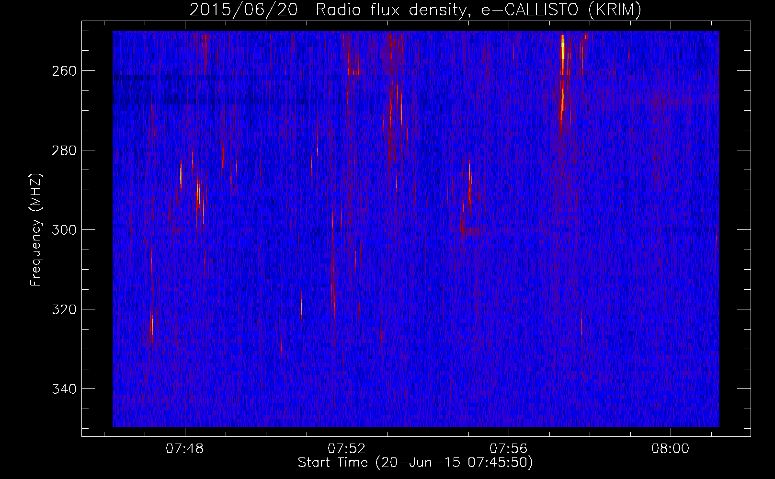Click the 300 frequency tick label
775x479 pixels.
[x=63, y=230]
